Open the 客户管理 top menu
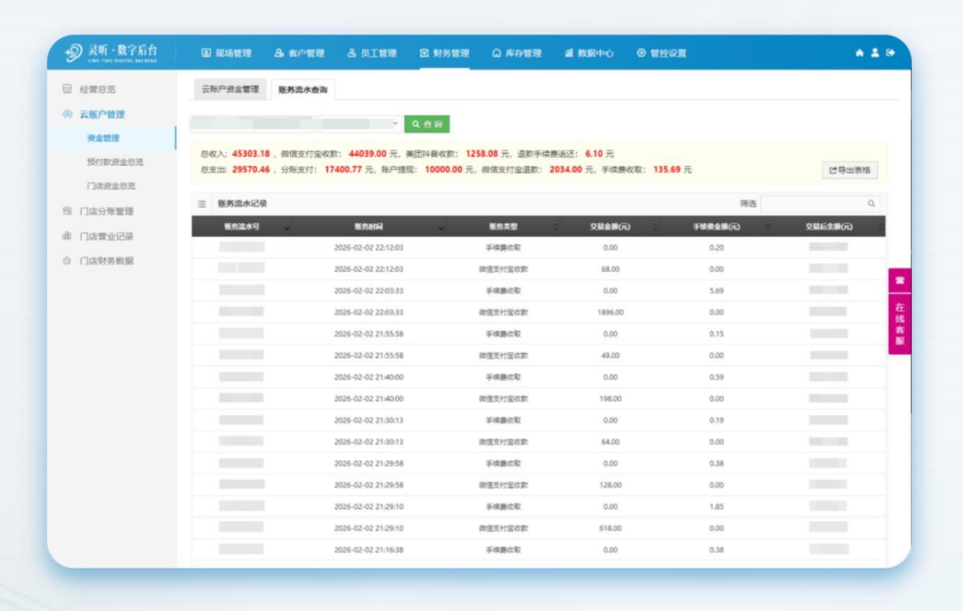 pos(299,53)
